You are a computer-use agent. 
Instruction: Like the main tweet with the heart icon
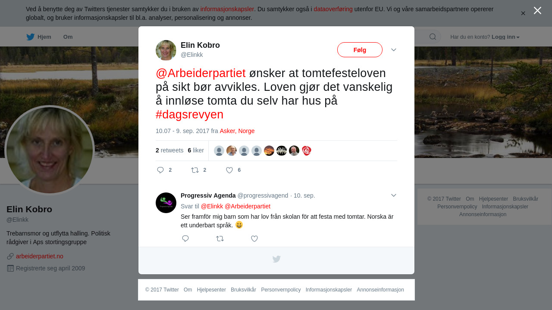coord(229,170)
